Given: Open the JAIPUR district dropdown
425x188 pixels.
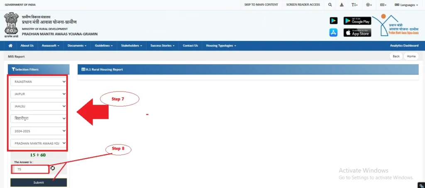Looking at the screenshot, I should tap(39, 94).
